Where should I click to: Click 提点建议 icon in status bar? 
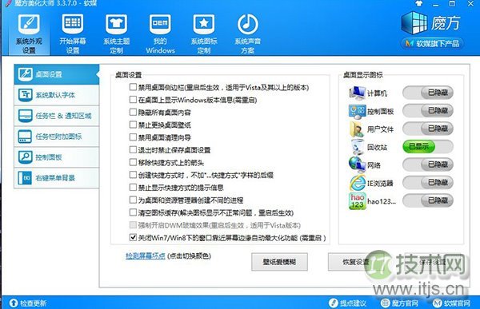tap(333, 303)
